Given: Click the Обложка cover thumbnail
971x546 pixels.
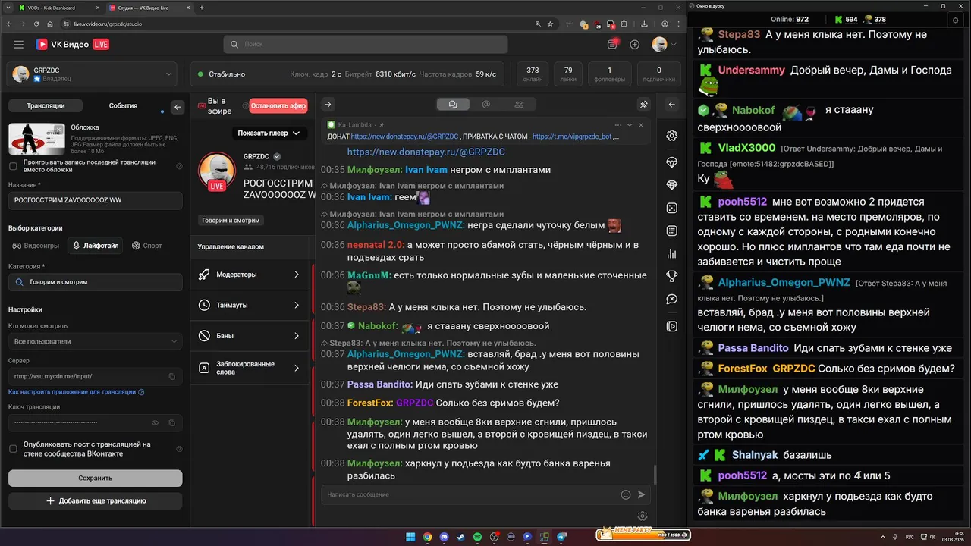Looking at the screenshot, I should pos(36,139).
